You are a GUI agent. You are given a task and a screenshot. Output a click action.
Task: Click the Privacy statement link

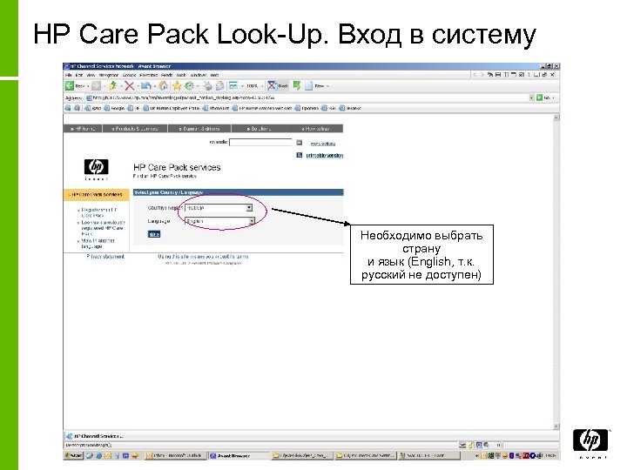pos(105,257)
